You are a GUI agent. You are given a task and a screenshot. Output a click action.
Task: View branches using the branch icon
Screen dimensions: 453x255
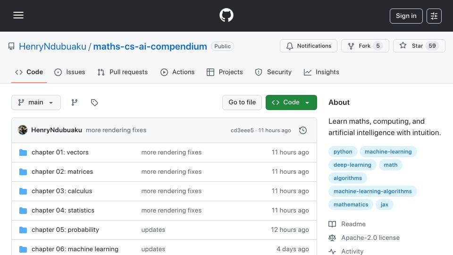pyautogui.click(x=75, y=102)
